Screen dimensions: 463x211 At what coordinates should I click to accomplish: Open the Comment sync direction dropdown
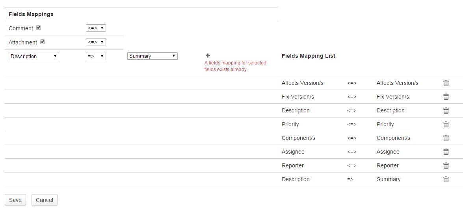pyautogui.click(x=96, y=28)
